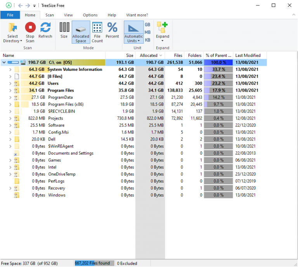Expand the Program Files (x86) folder

click(10, 104)
